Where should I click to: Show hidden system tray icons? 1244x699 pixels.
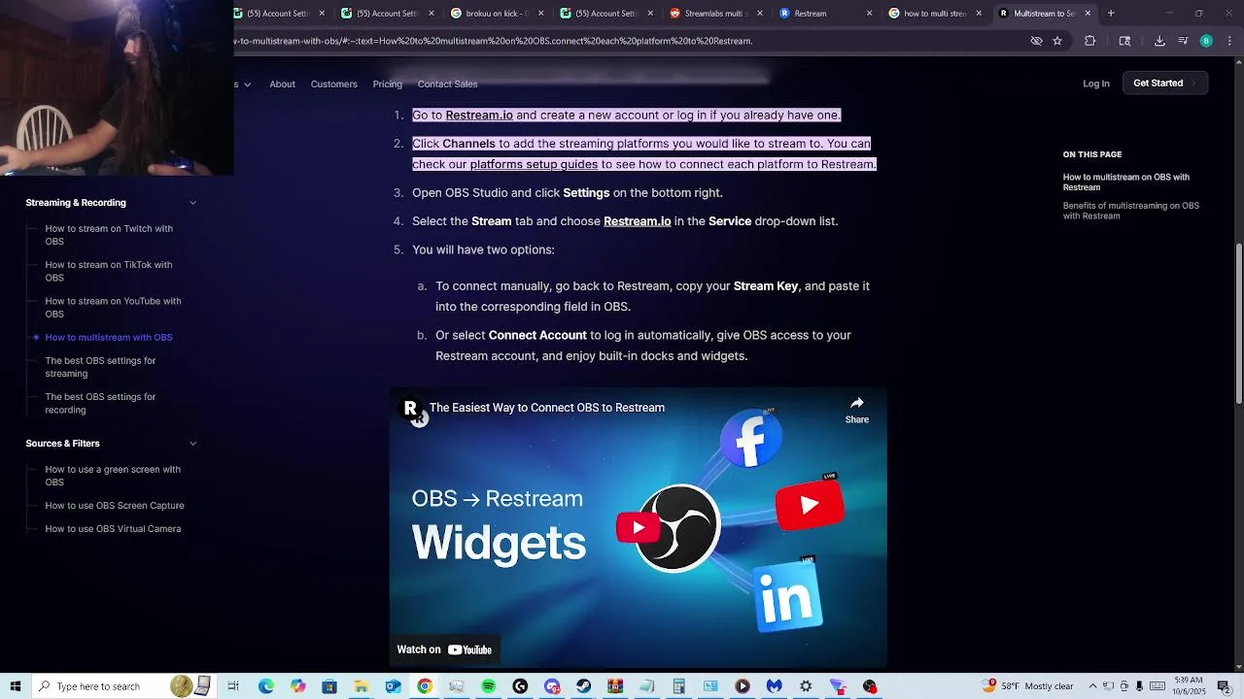coord(1091,686)
